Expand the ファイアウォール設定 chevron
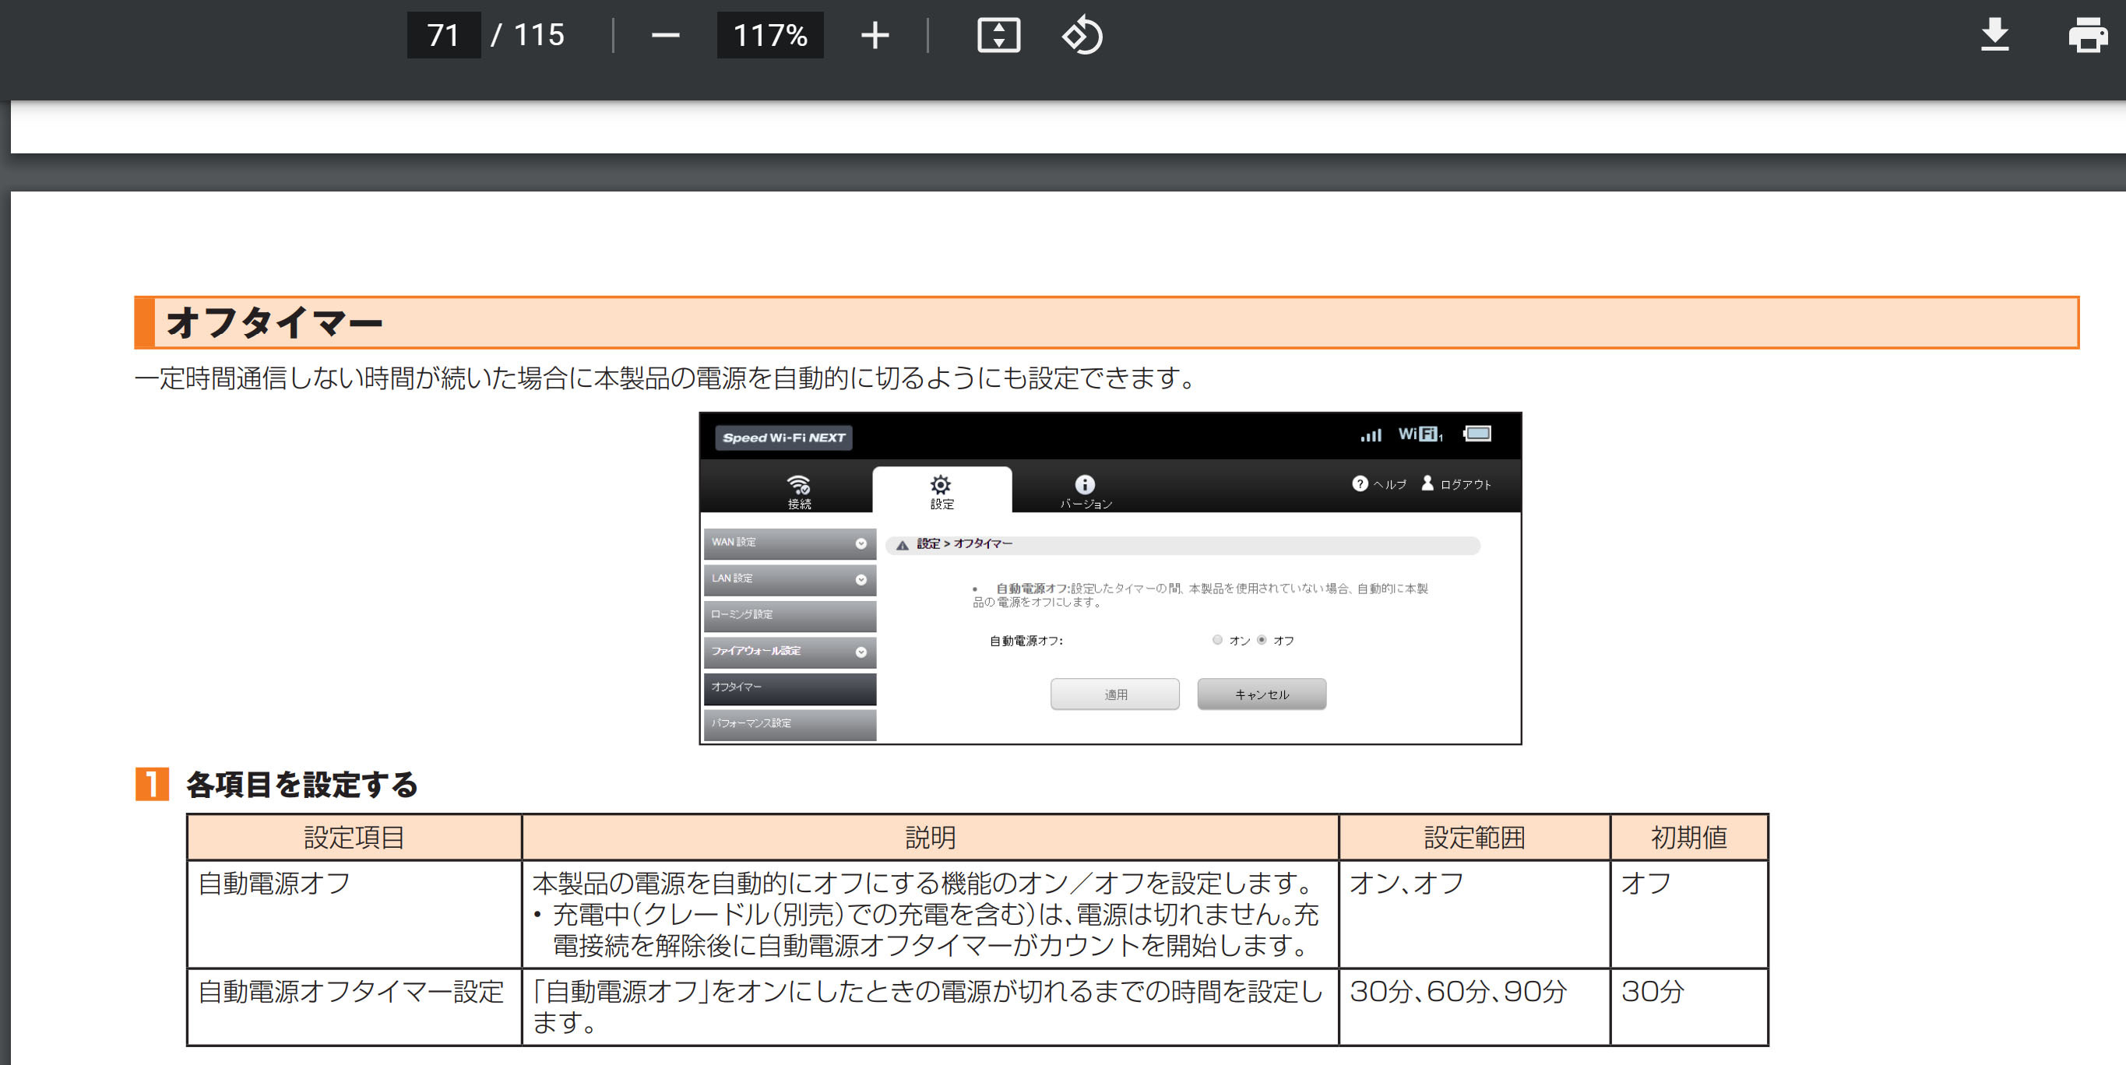The height and width of the screenshot is (1065, 2126). coord(861,652)
